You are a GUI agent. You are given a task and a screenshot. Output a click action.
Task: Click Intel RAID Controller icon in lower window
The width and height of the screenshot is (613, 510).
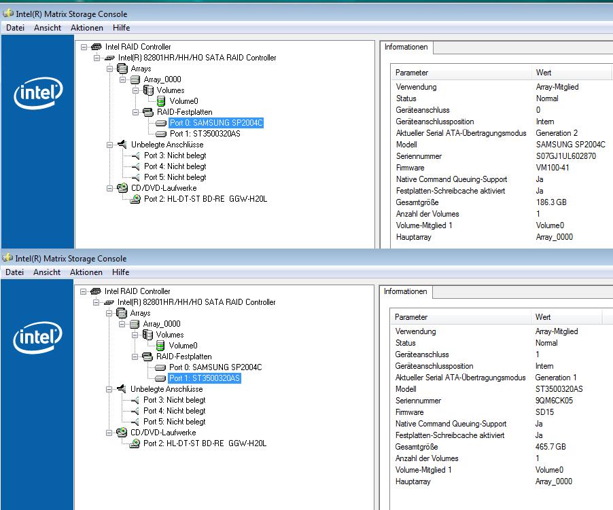pyautogui.click(x=95, y=291)
